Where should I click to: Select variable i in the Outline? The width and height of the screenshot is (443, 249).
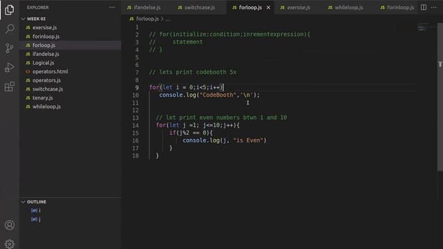36,210
